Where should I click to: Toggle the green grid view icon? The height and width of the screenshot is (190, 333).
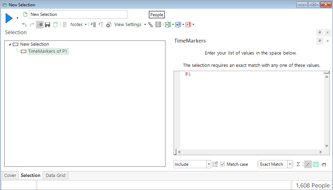pos(316,164)
